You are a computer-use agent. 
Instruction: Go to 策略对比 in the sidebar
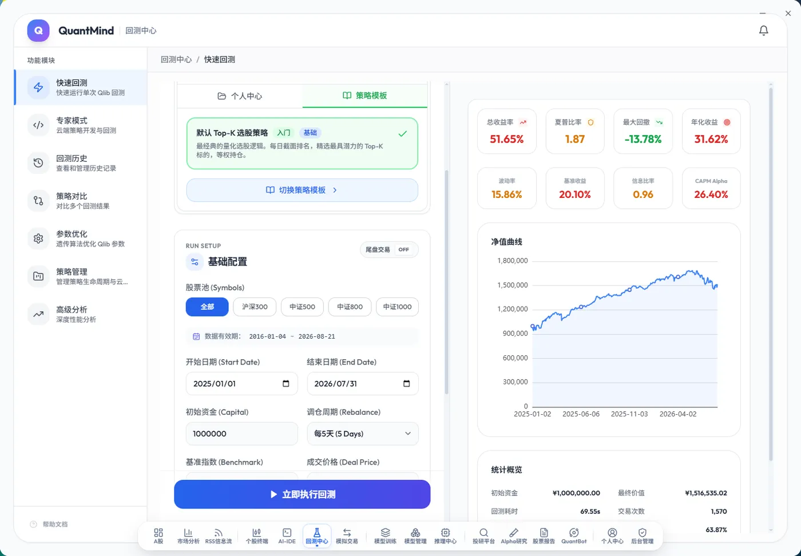pos(80,201)
